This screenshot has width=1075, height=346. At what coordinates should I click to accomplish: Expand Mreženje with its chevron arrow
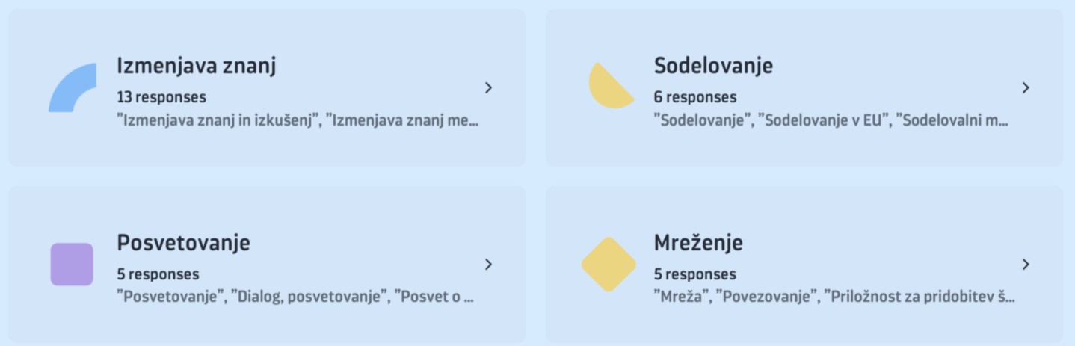1026,264
